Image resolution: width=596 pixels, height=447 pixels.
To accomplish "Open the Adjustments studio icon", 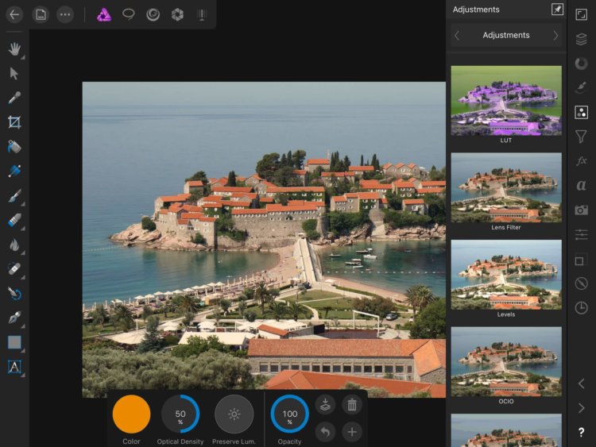I will pyautogui.click(x=581, y=113).
